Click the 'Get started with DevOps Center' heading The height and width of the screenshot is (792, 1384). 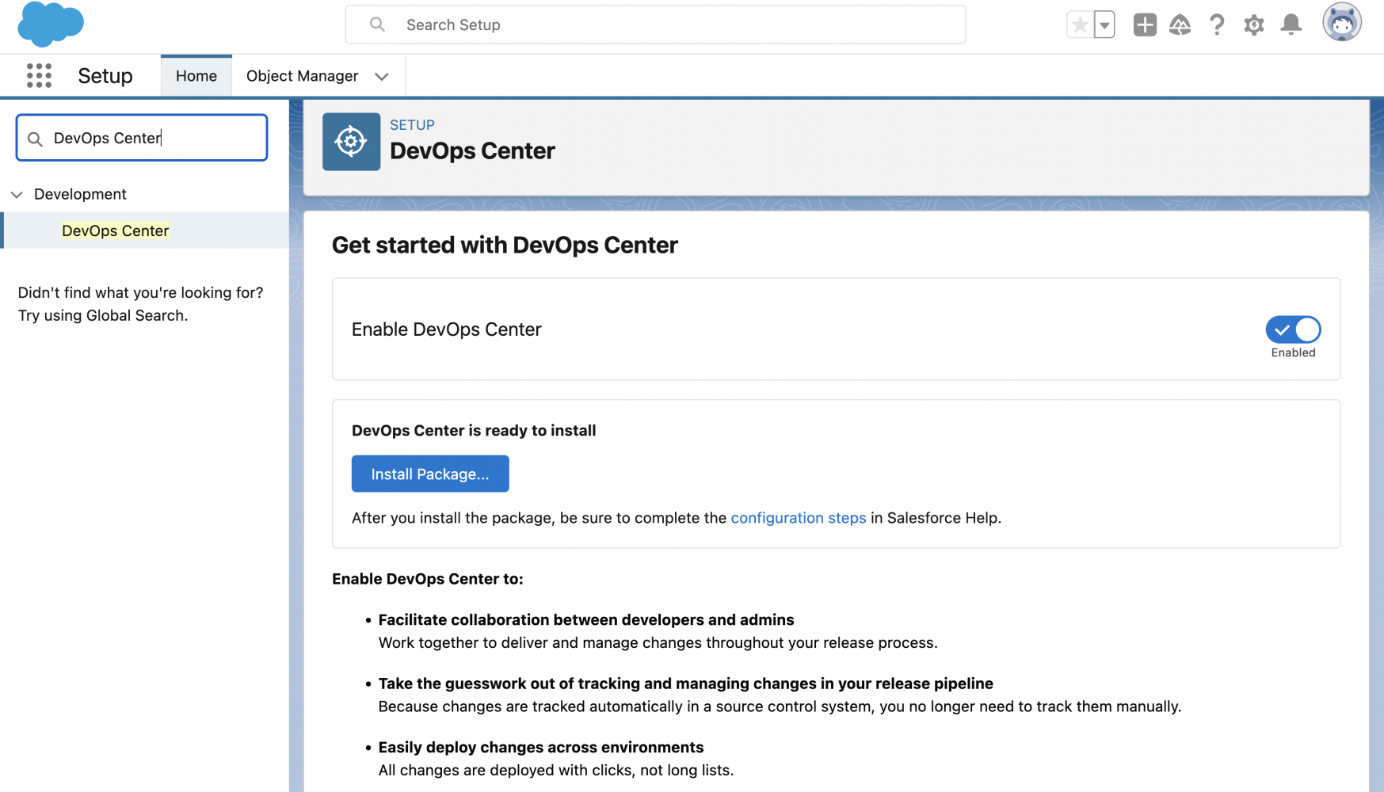click(x=505, y=246)
